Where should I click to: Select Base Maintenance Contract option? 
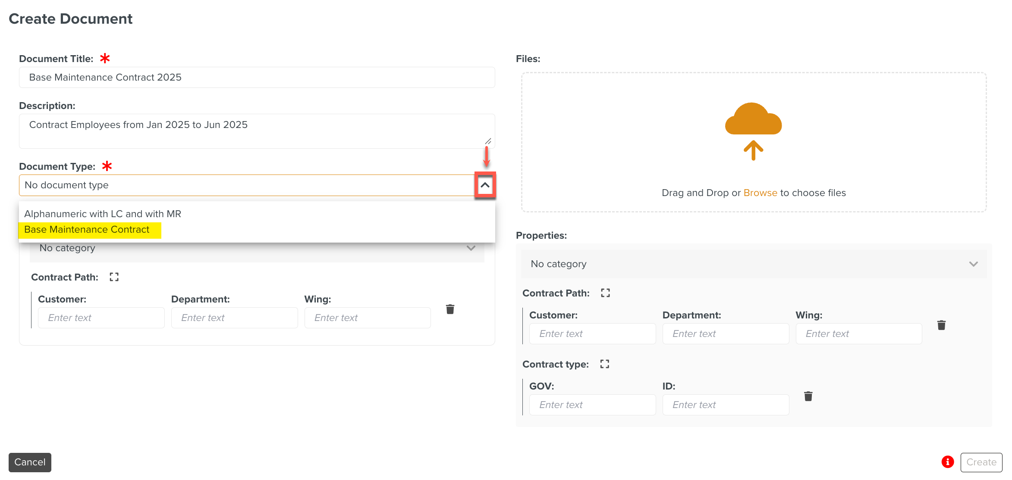[x=87, y=230]
